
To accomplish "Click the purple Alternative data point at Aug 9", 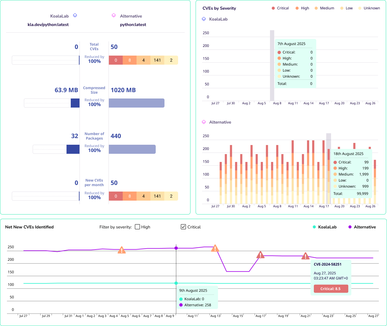I will [176, 248].
